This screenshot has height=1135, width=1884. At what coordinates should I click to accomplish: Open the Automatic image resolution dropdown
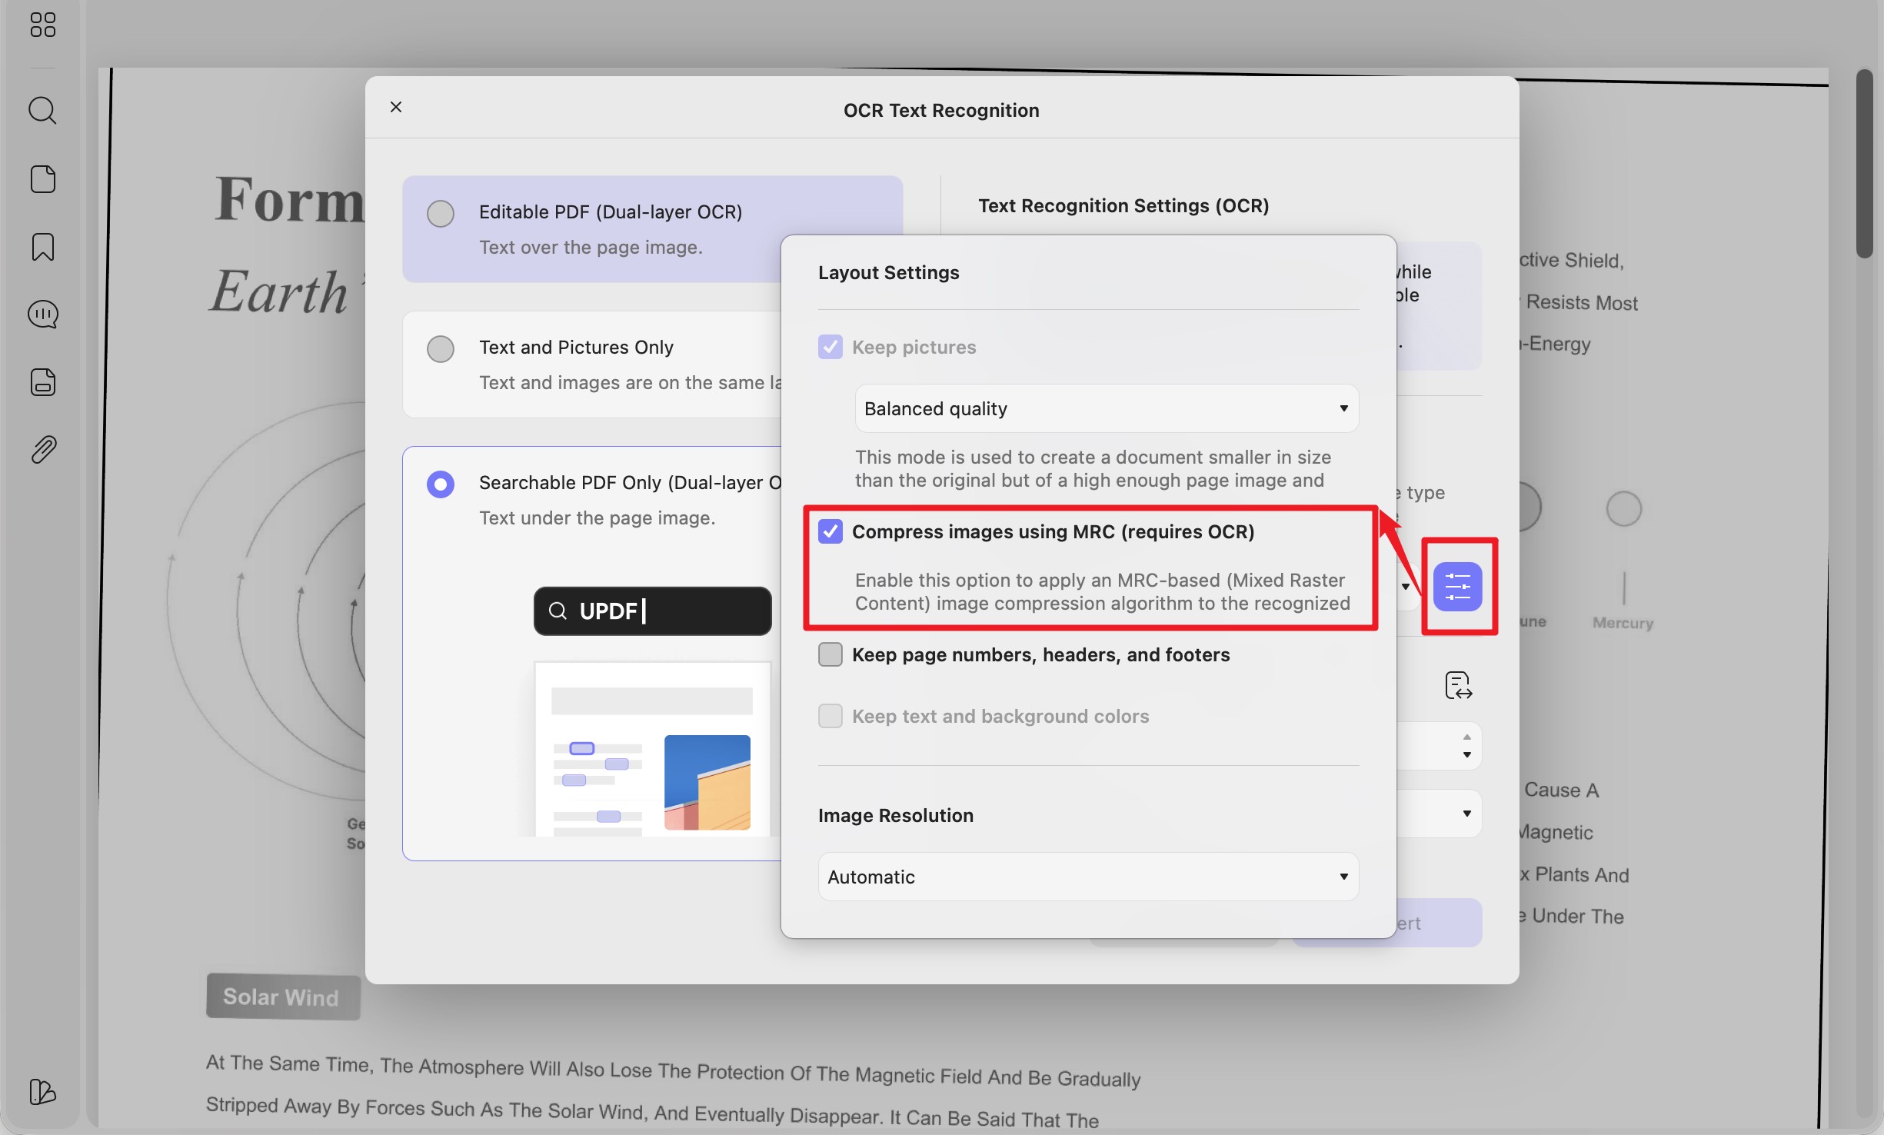point(1088,877)
